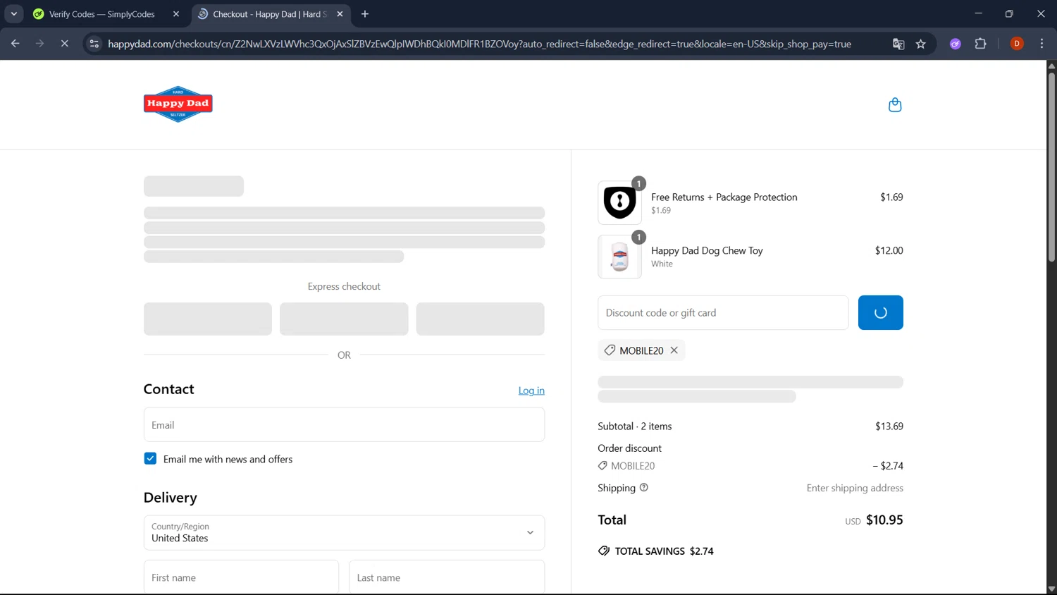Screen dimensions: 1057x595
Task: Focus the Email input field
Action: (x=344, y=425)
